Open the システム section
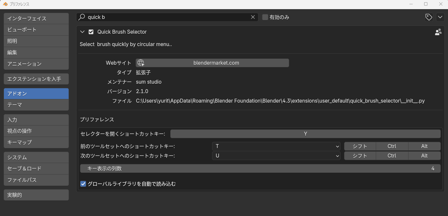 [x=36, y=157]
